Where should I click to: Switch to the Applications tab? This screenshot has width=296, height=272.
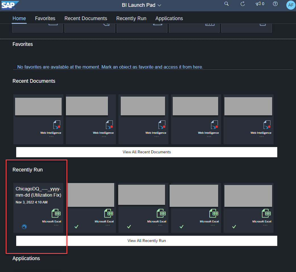point(169,18)
